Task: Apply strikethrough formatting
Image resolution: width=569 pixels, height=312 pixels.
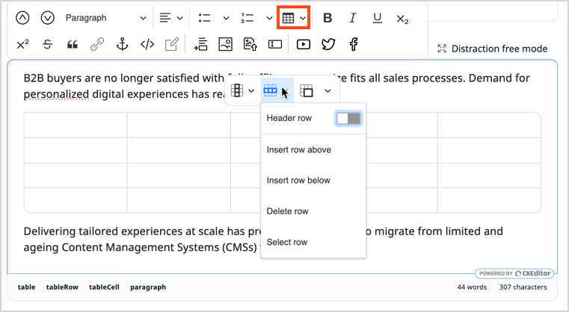Action: [x=47, y=45]
